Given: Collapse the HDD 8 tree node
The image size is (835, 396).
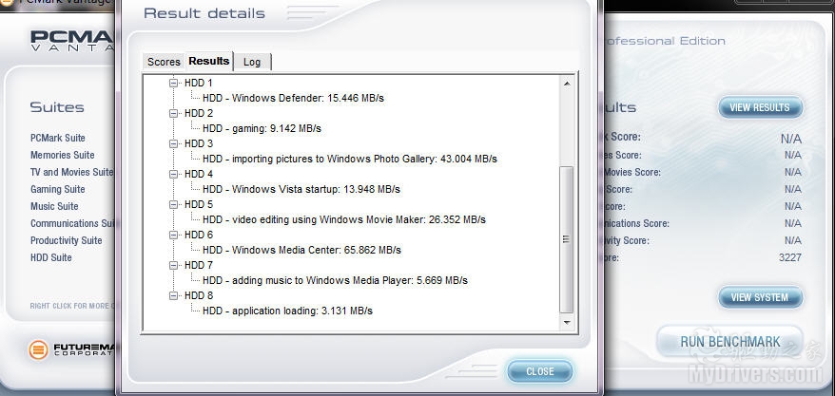Looking at the screenshot, I should [174, 295].
